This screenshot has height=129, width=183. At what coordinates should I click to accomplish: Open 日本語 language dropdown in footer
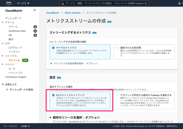[x=25, y=126]
